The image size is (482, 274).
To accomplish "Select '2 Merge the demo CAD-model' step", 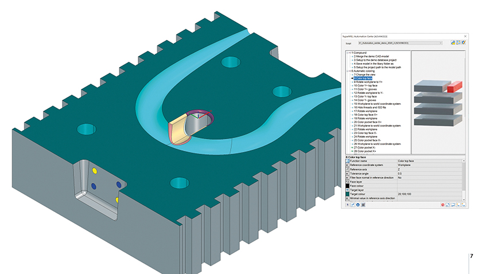I will [x=374, y=56].
